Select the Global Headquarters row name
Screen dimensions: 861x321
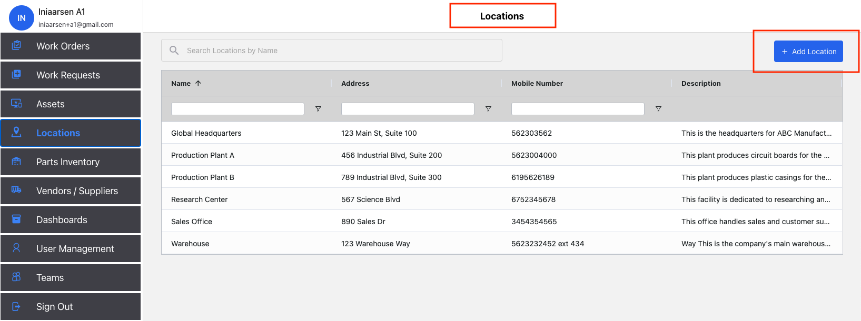tap(206, 133)
